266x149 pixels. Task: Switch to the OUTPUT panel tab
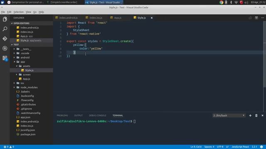79,115
